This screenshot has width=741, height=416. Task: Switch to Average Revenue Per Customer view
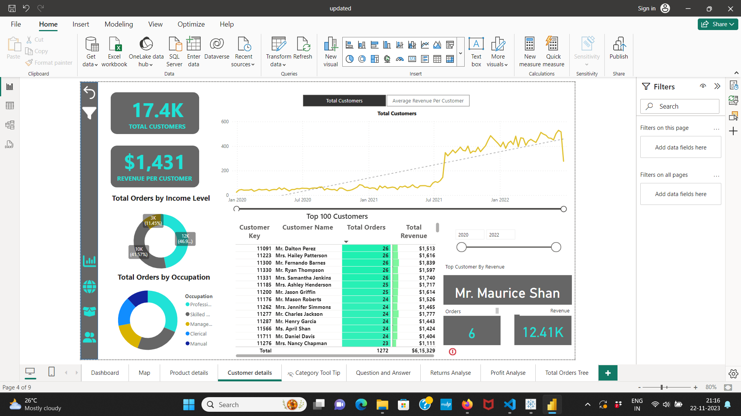[428, 101]
